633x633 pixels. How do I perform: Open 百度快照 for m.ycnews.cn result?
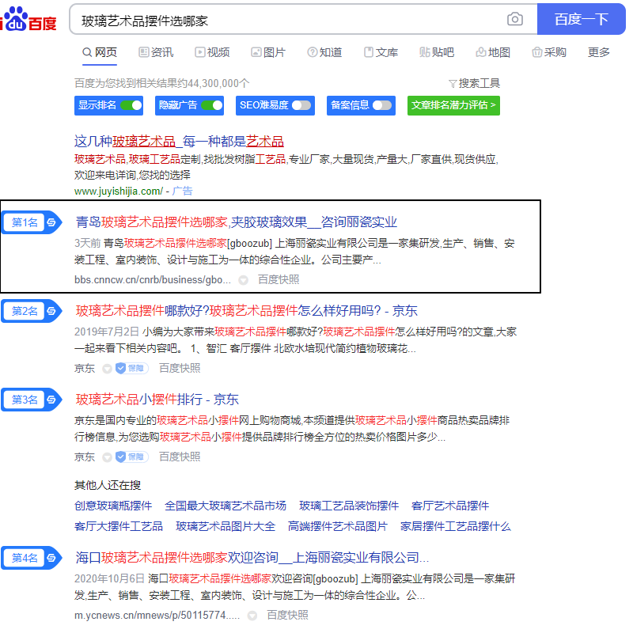coord(287,616)
